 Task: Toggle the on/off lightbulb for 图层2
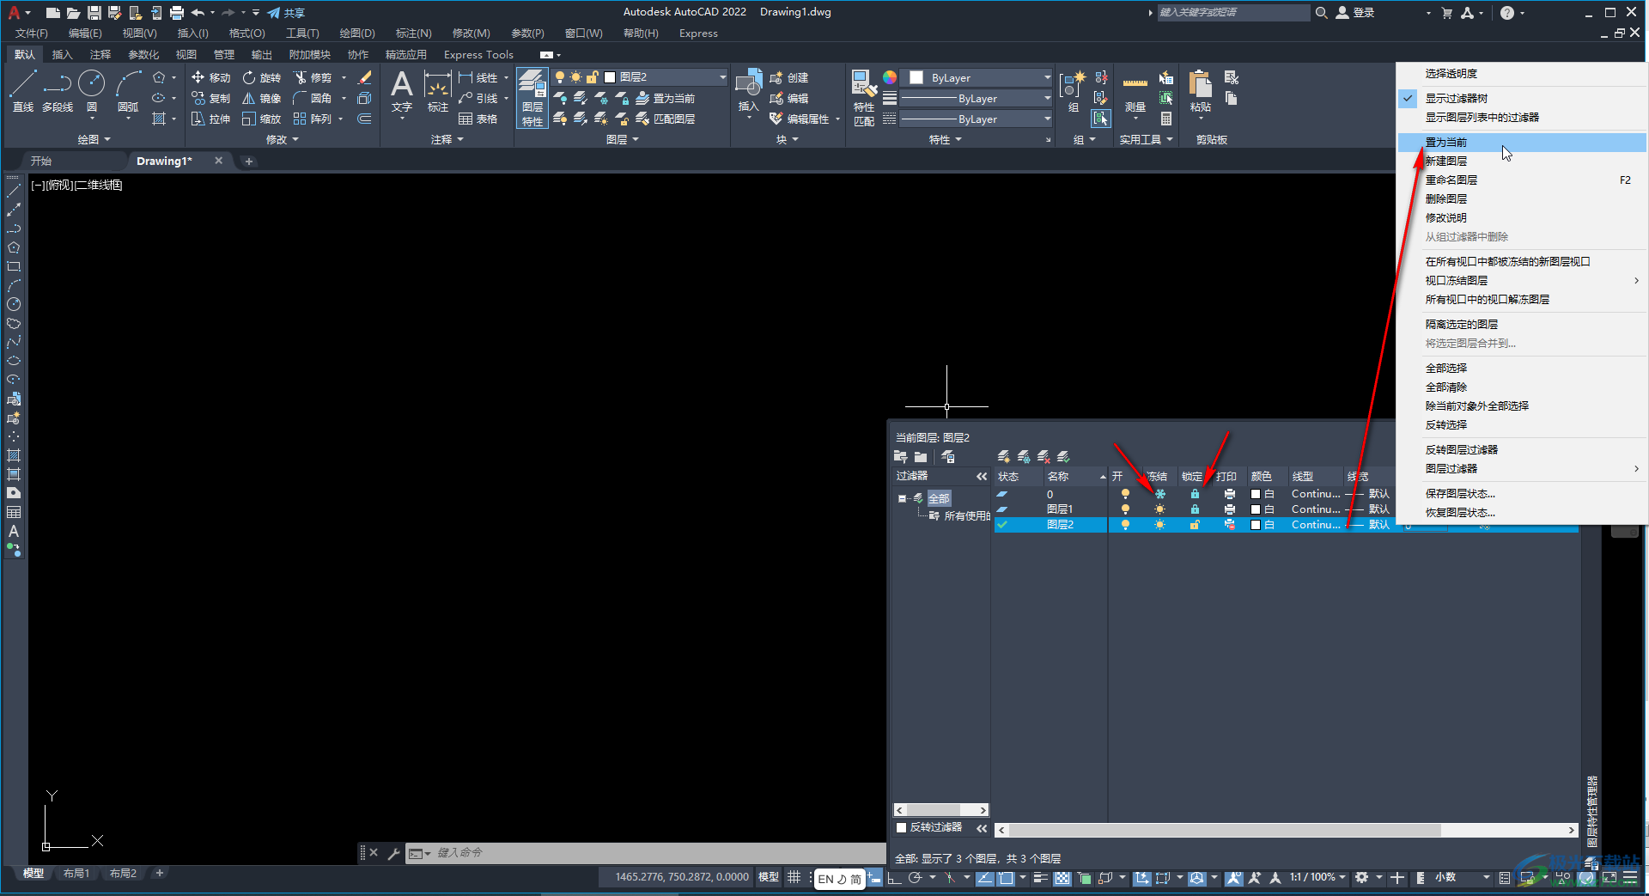[1125, 525]
